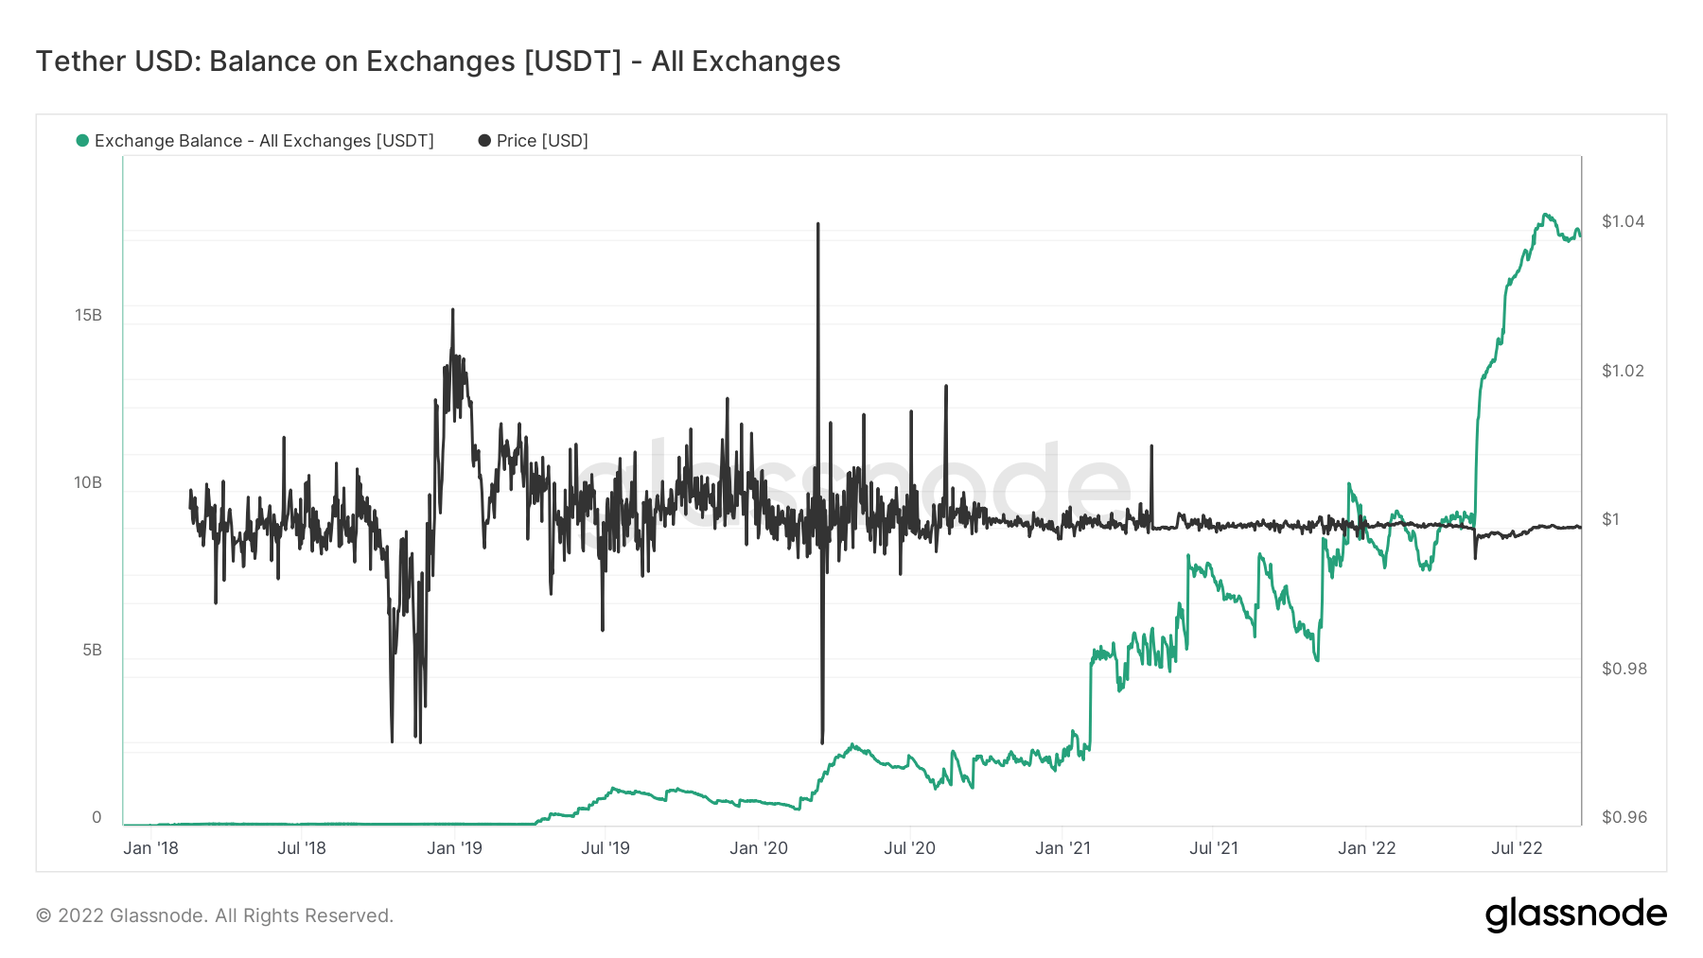
Task: Select the Jul '21 x-axis label
Action: (1214, 848)
